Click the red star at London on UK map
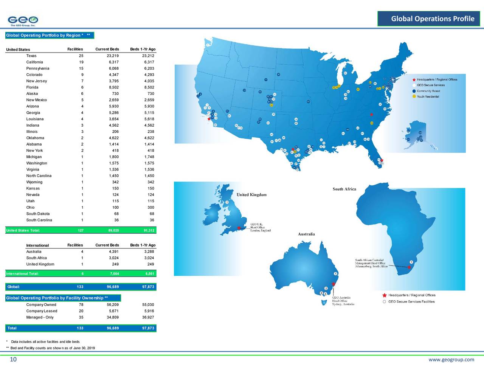The width and height of the screenshot is (484, 374). tap(239, 228)
